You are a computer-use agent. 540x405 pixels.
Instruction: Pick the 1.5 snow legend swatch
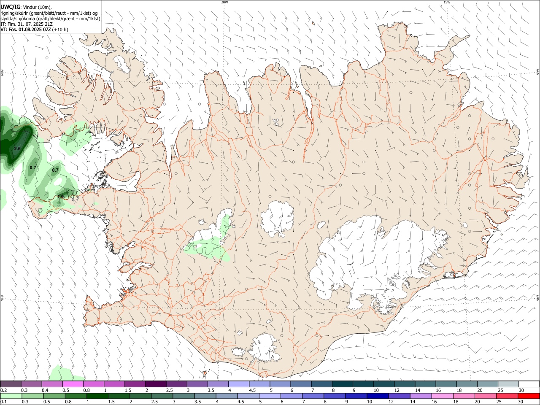pyautogui.click(x=135, y=384)
